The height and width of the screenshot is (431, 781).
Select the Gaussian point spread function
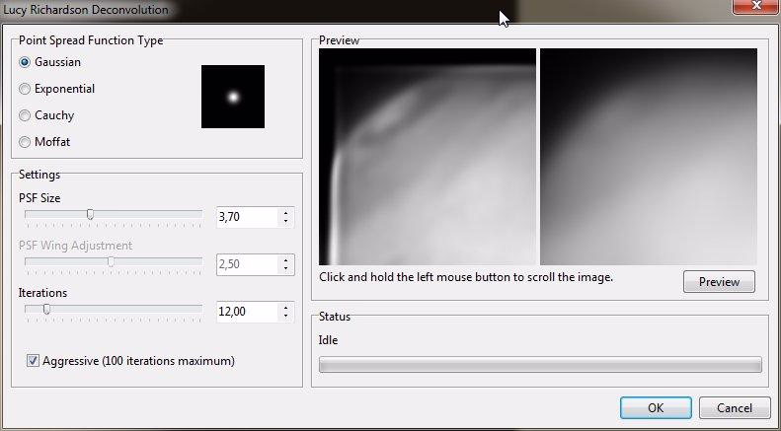click(26, 62)
